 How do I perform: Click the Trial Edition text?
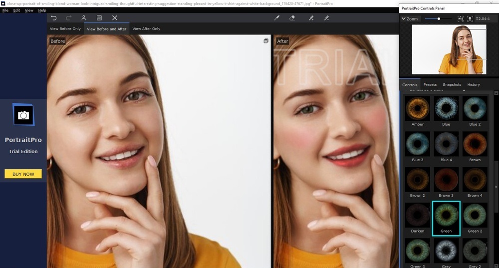click(23, 151)
